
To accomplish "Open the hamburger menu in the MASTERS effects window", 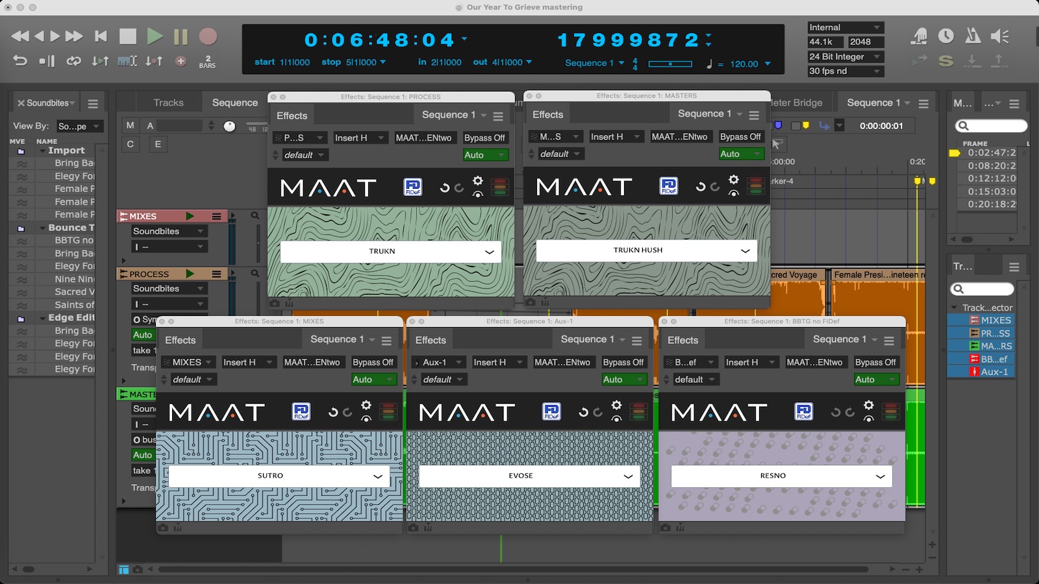I will pyautogui.click(x=754, y=114).
